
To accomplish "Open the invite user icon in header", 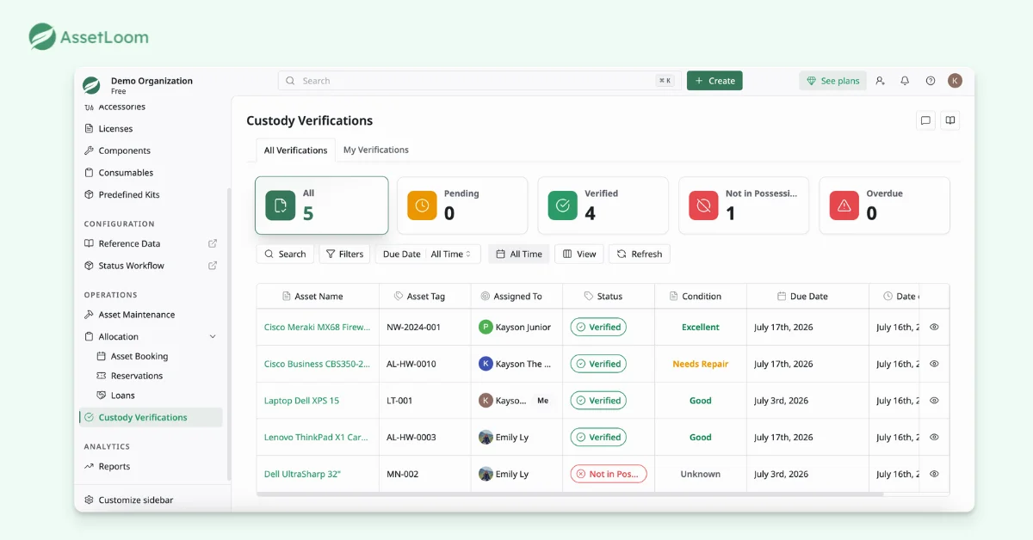I will tap(880, 81).
